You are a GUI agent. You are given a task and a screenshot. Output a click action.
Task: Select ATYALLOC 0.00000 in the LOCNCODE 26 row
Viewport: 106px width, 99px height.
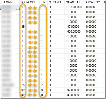point(91,85)
